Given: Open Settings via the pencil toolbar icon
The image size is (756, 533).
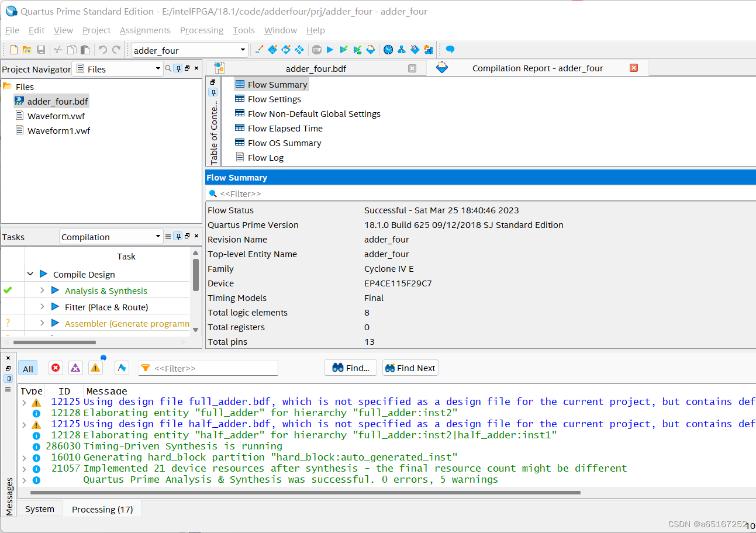Looking at the screenshot, I should 259,50.
